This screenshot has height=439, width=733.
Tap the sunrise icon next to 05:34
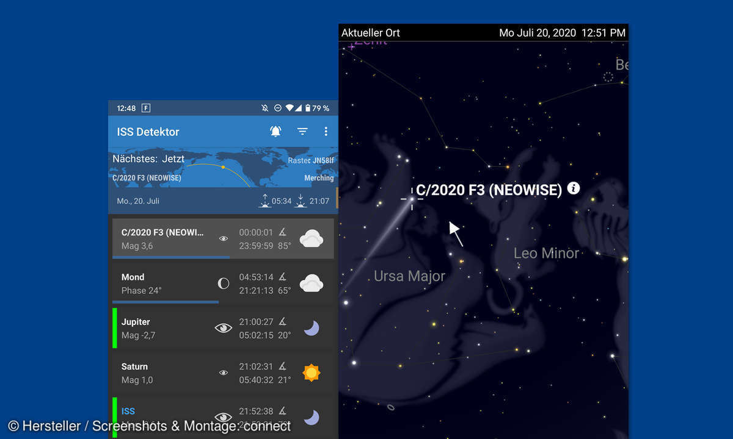click(264, 201)
